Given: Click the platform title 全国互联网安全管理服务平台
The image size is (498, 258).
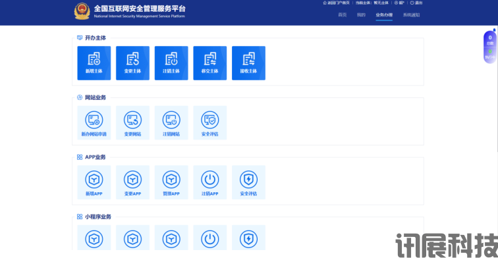Looking at the screenshot, I should tap(140, 9).
